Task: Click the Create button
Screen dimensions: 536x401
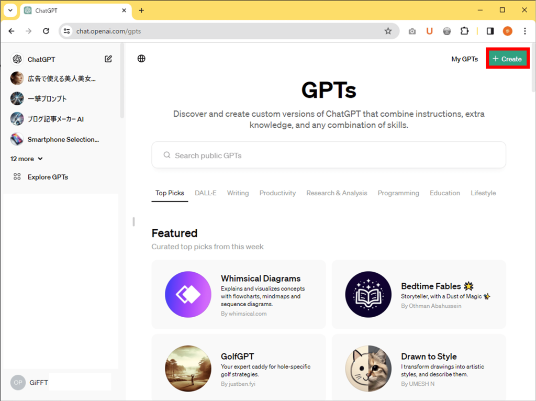Action: [x=507, y=59]
